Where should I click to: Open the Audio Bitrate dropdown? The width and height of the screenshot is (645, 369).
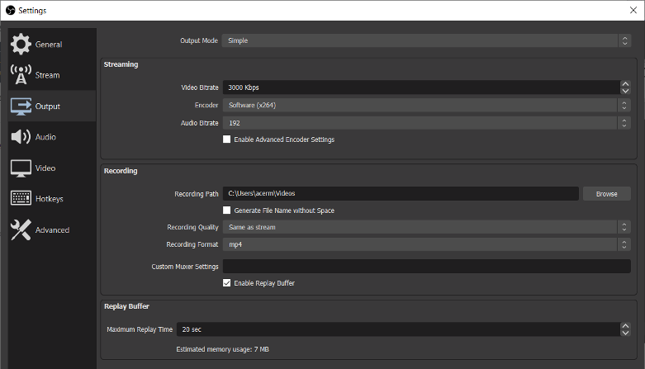tap(427, 123)
